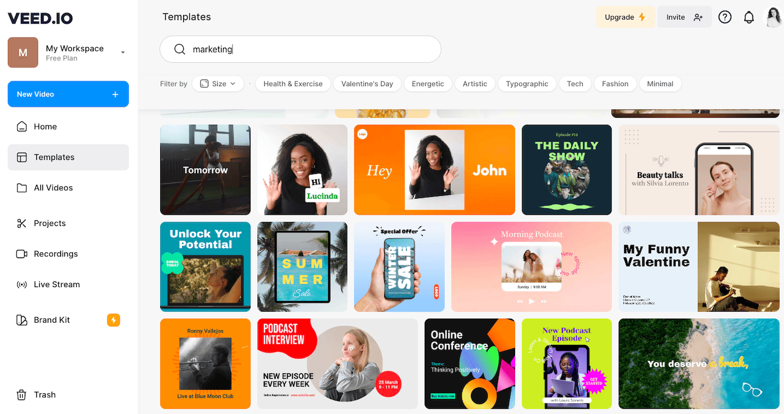Screen dimensions: 784x414
Task: Click the Brand Kit lightning badge
Action: [114, 320]
